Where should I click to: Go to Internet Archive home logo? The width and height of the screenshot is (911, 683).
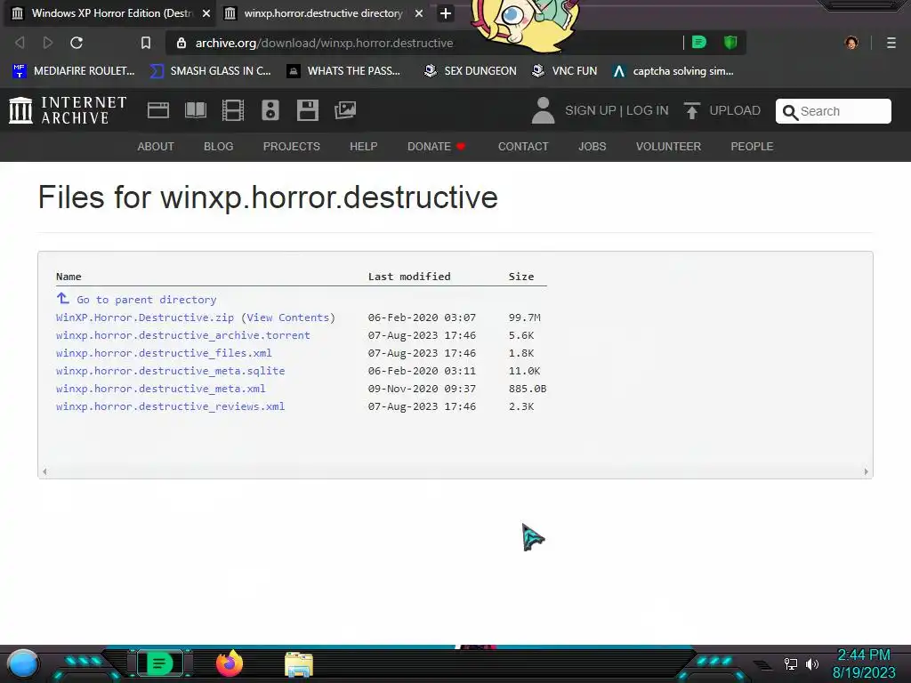[68, 110]
